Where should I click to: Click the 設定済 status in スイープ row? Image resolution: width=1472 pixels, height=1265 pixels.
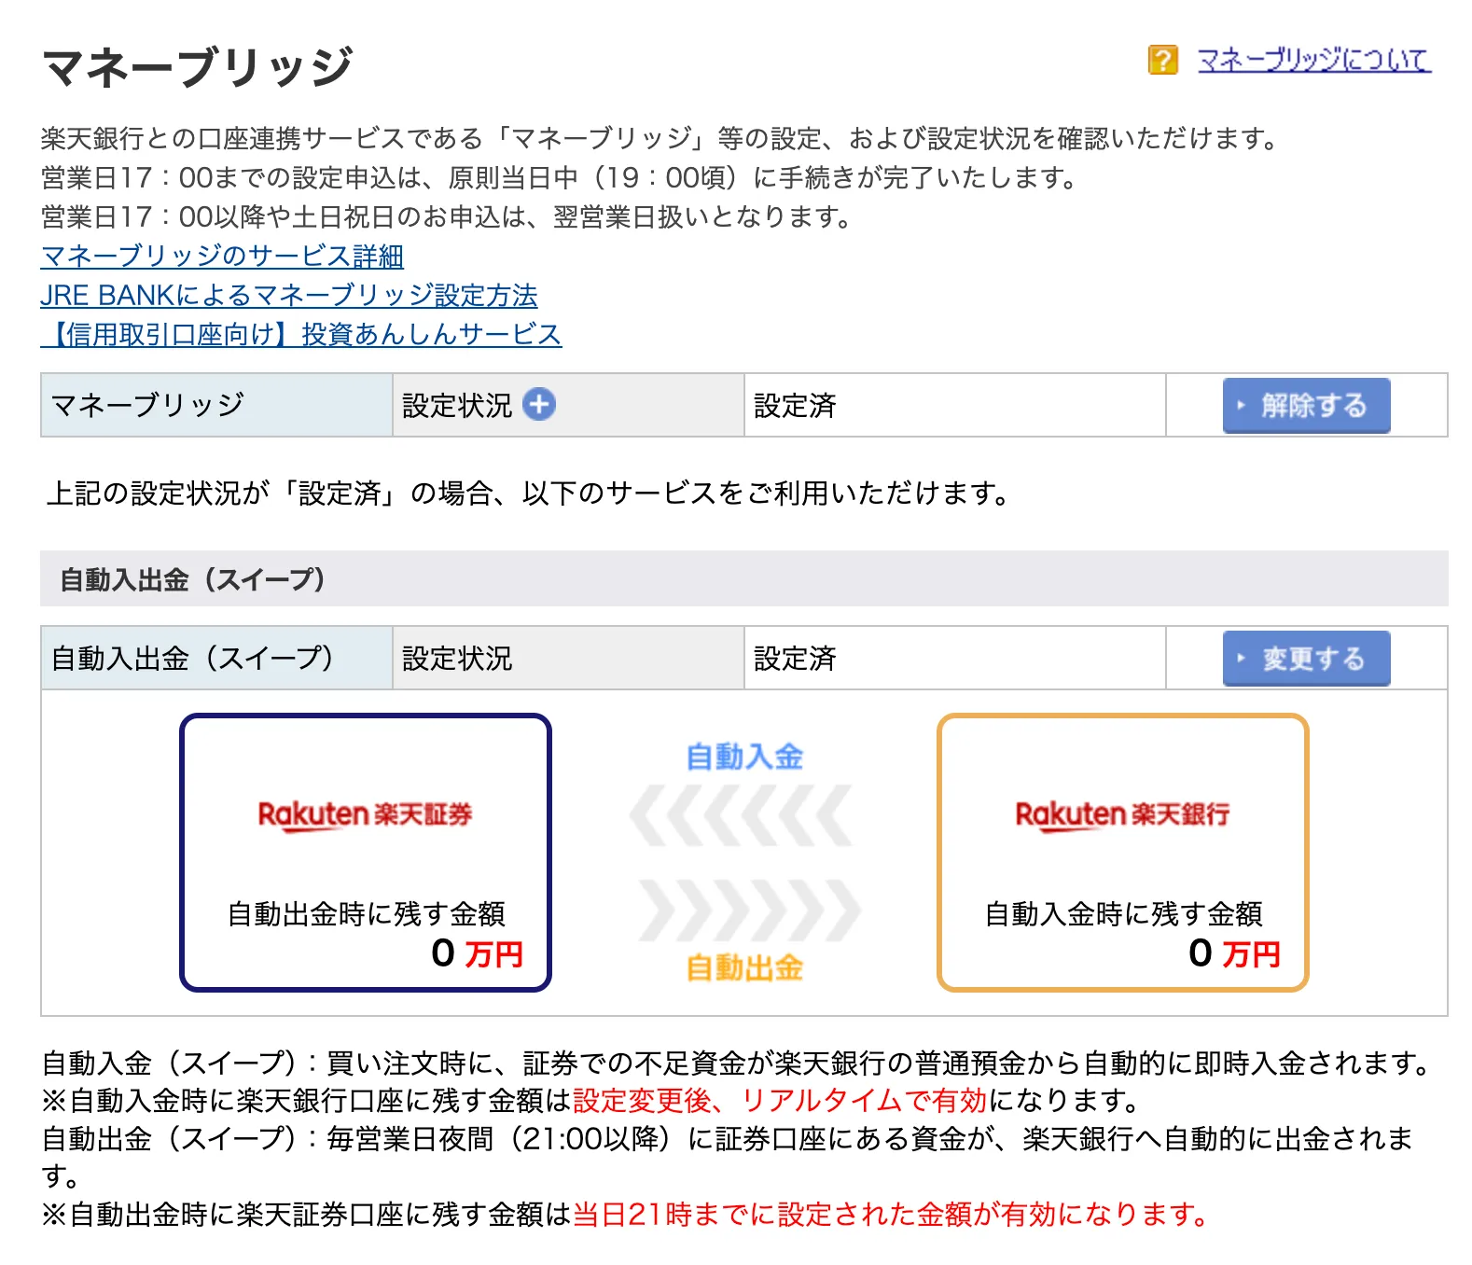click(x=795, y=659)
